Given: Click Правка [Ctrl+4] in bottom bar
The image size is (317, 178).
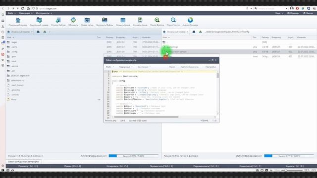Looking at the screenshot, I should coord(73,166).
